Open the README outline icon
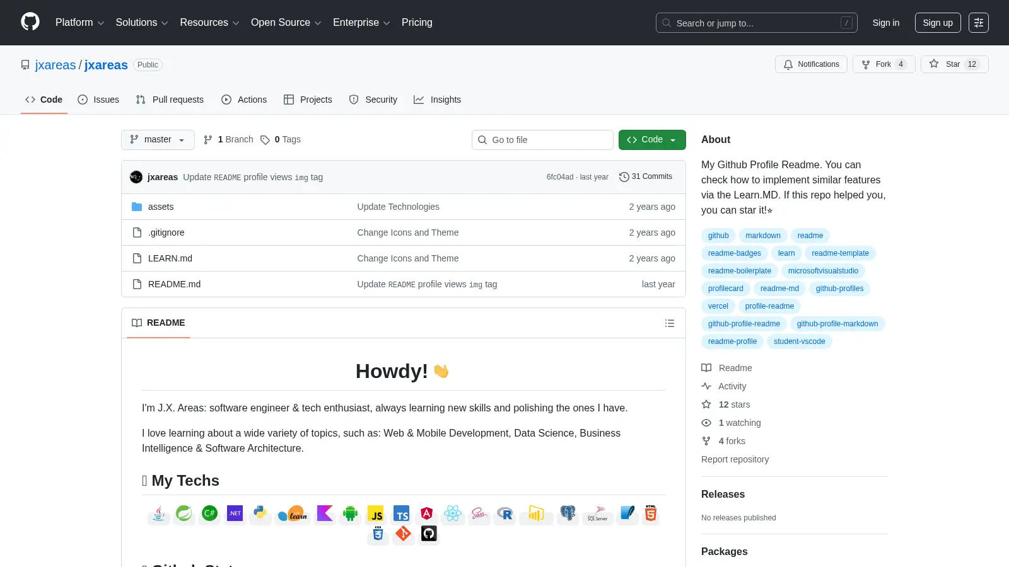The height and width of the screenshot is (567, 1009). pyautogui.click(x=670, y=323)
